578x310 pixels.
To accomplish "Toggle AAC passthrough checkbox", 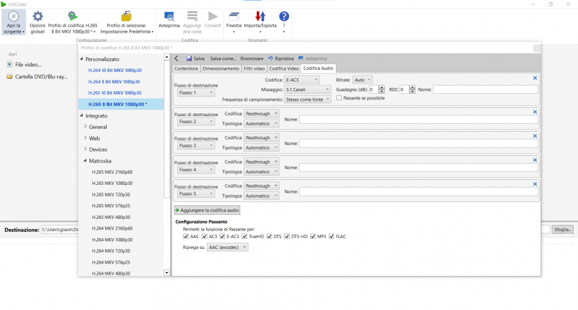I will pos(186,236).
